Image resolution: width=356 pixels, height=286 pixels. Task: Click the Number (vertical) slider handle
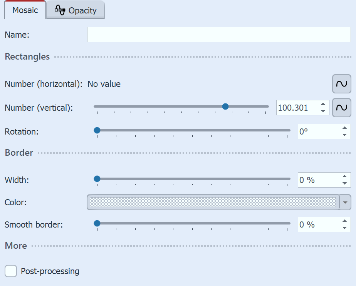[x=225, y=106]
